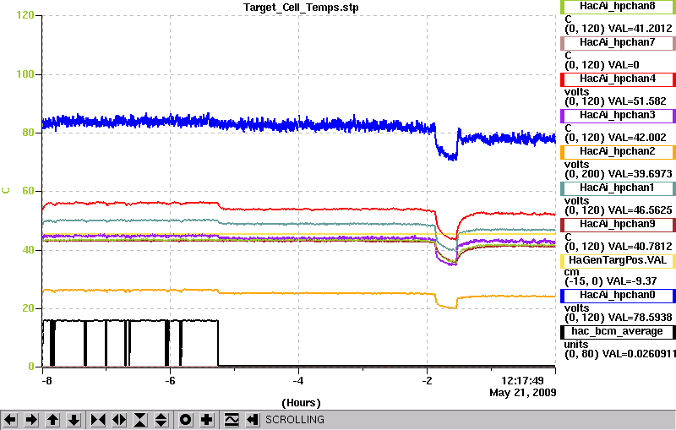
Task: Select the HacAi_hpchan3 purple legend button
Action: point(618,115)
